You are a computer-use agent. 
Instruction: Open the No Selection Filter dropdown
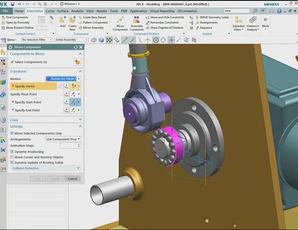pos(37,40)
